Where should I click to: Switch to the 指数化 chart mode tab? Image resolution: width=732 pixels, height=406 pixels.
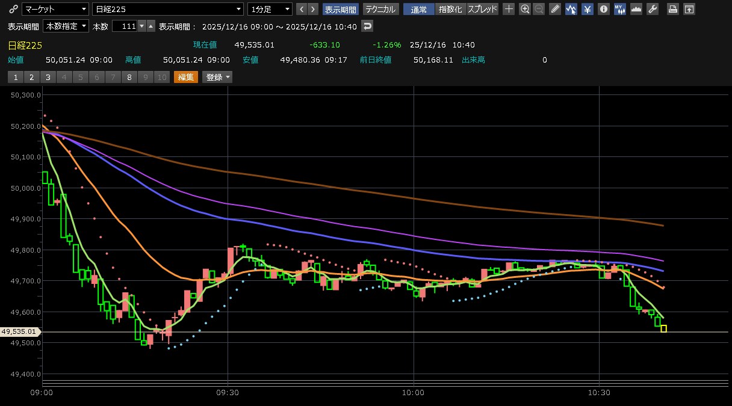[450, 9]
